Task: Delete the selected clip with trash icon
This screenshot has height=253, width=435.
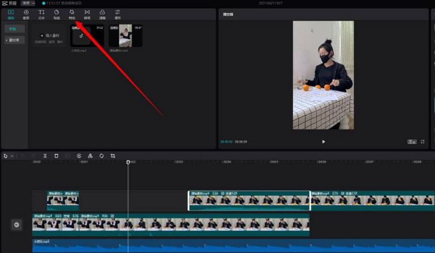Action: [x=56, y=156]
